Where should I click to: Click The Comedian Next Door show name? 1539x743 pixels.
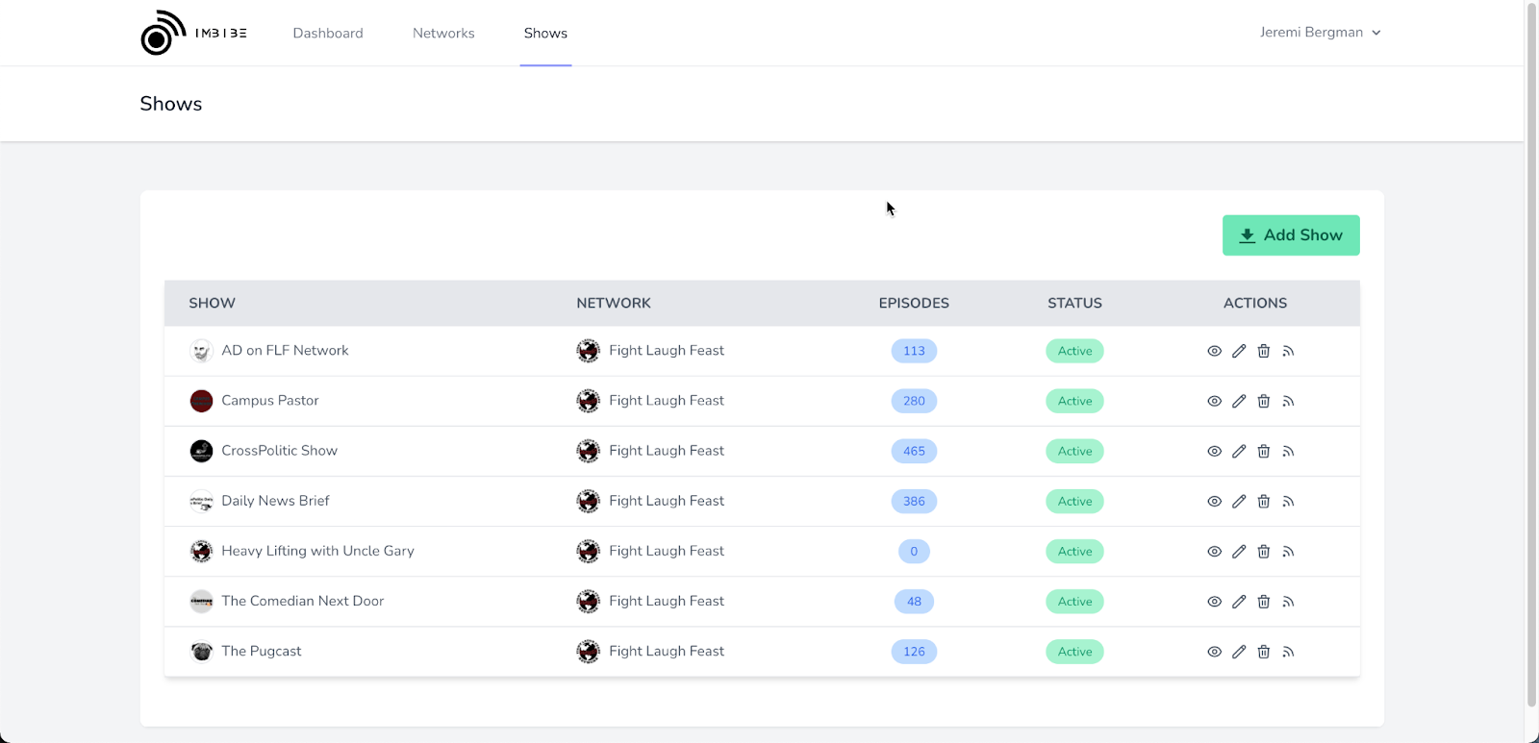(x=302, y=601)
